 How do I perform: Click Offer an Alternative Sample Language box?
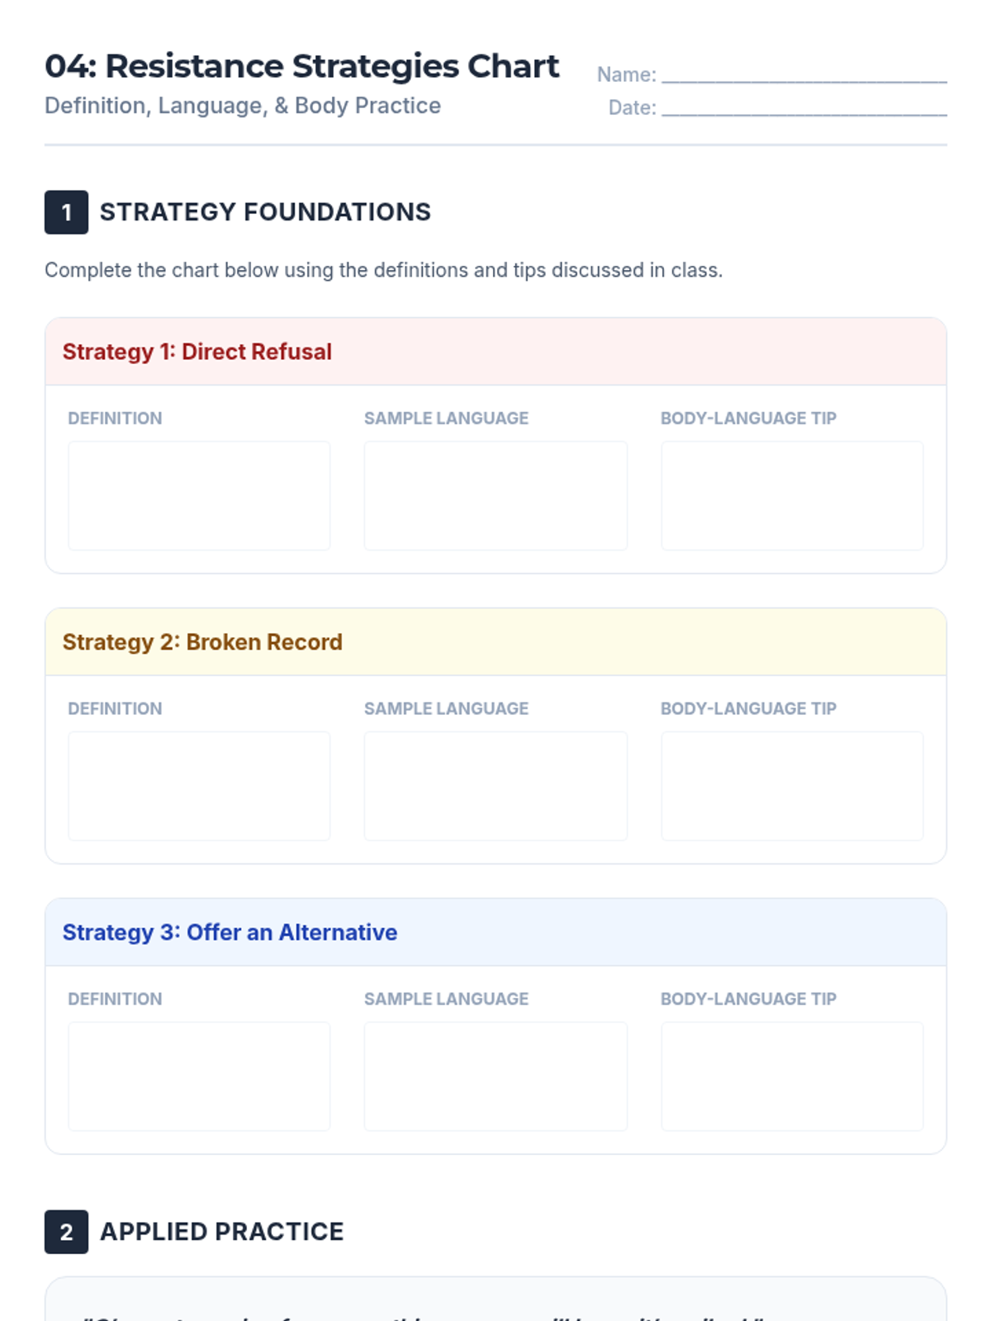[x=495, y=1077]
